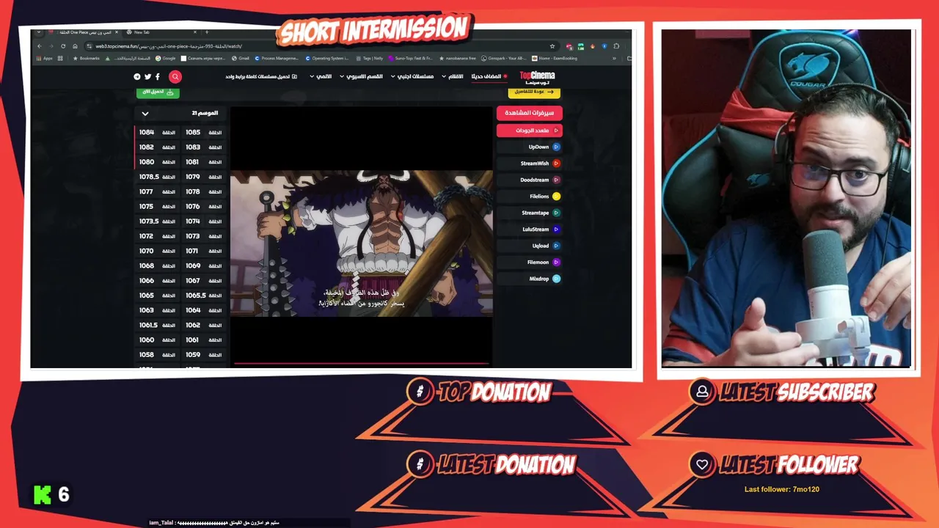The width and height of the screenshot is (939, 528).
Task: Select the Filemoon server play icon
Action: [556, 263]
